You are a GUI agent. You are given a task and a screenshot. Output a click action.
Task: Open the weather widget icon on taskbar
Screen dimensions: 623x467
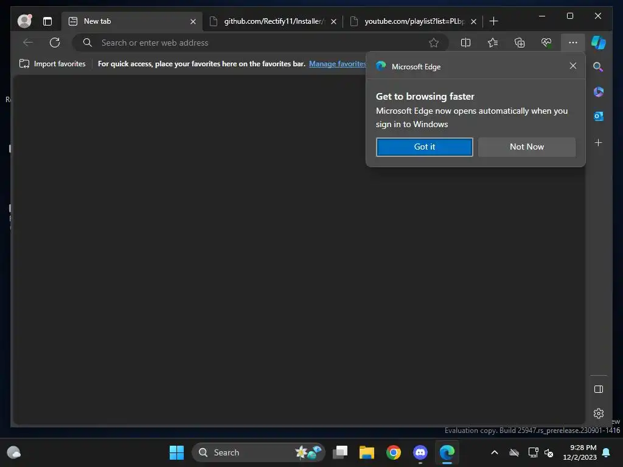click(x=14, y=452)
